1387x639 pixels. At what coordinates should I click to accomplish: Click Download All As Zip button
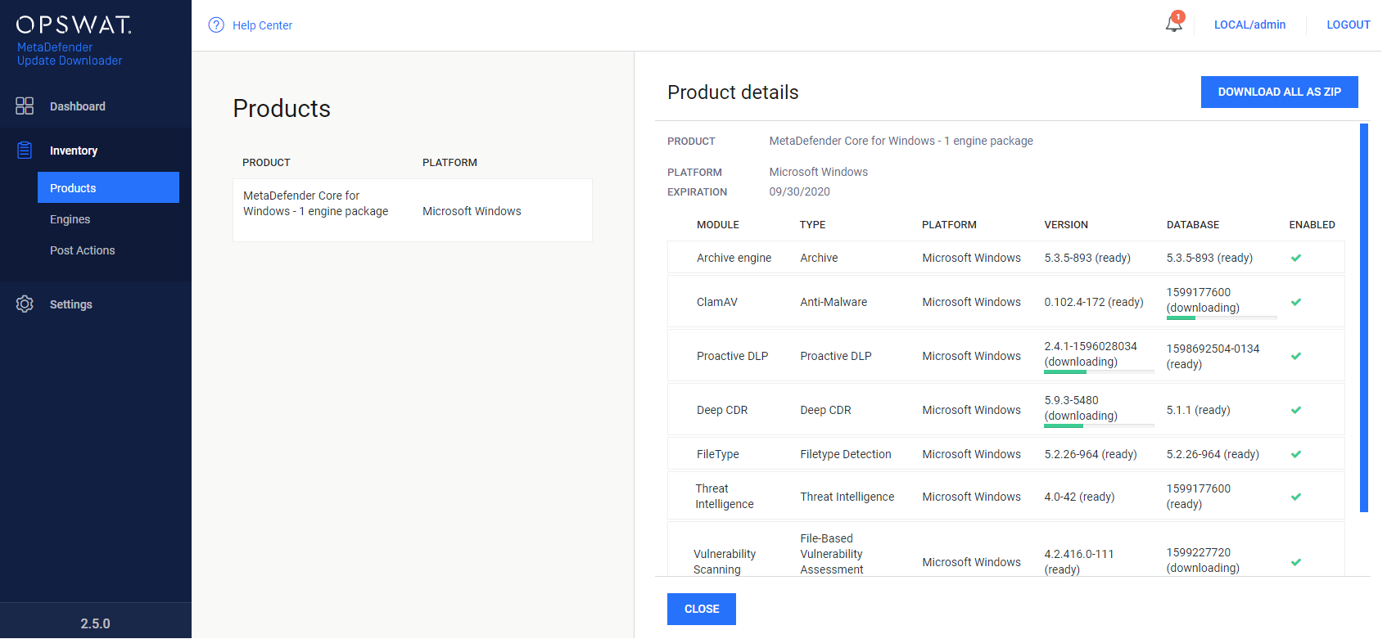coord(1279,92)
